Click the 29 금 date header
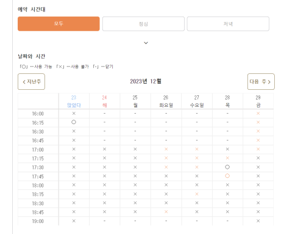 pos(258,101)
